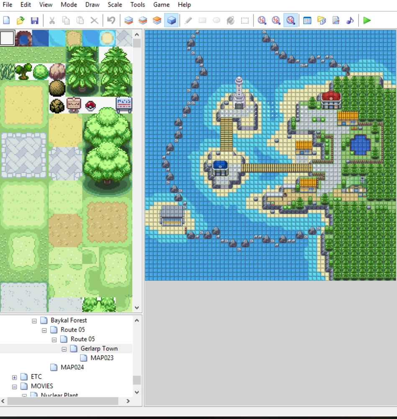Screen dimensions: 397x419
Task: Select the dotted Select tool
Action: (245, 20)
